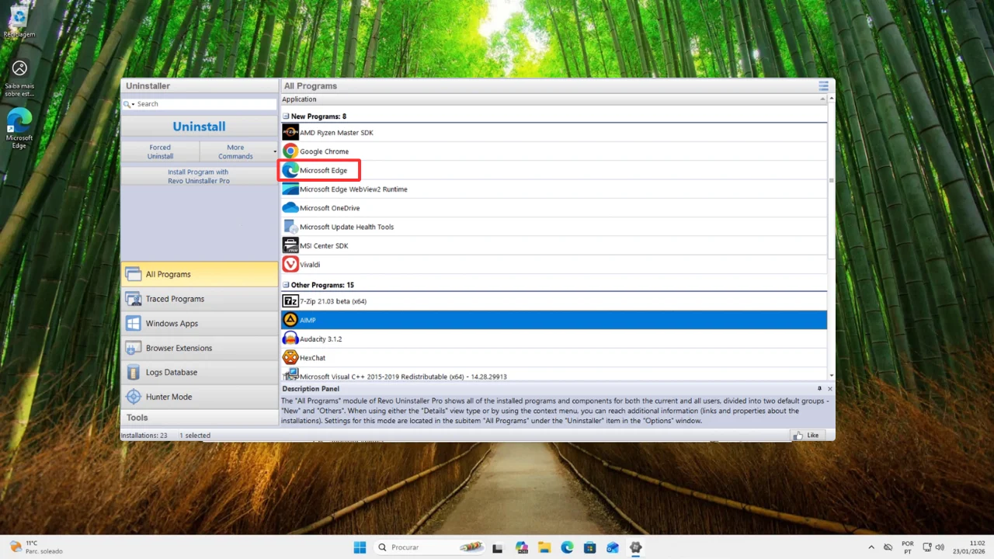Select the Microsoft Edge program icon in list
The width and height of the screenshot is (994, 559).
[x=290, y=170]
